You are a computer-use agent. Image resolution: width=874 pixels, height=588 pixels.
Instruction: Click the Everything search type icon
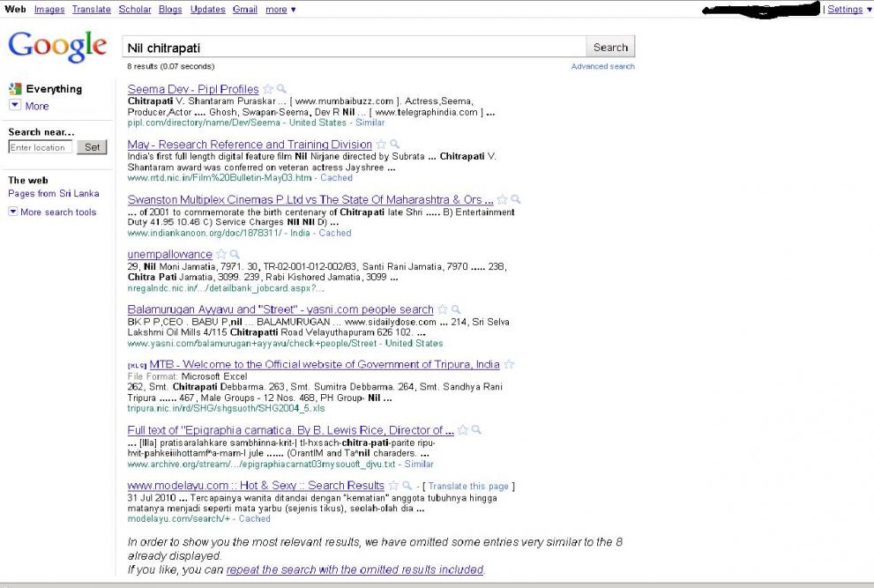tap(15, 89)
